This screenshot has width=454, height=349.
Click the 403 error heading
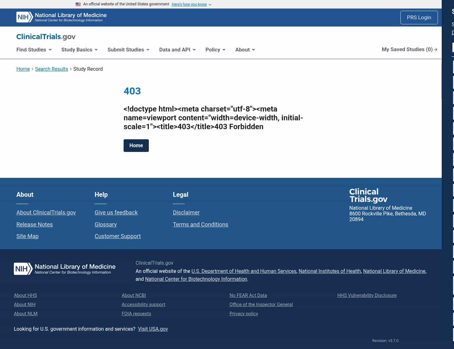click(x=132, y=91)
